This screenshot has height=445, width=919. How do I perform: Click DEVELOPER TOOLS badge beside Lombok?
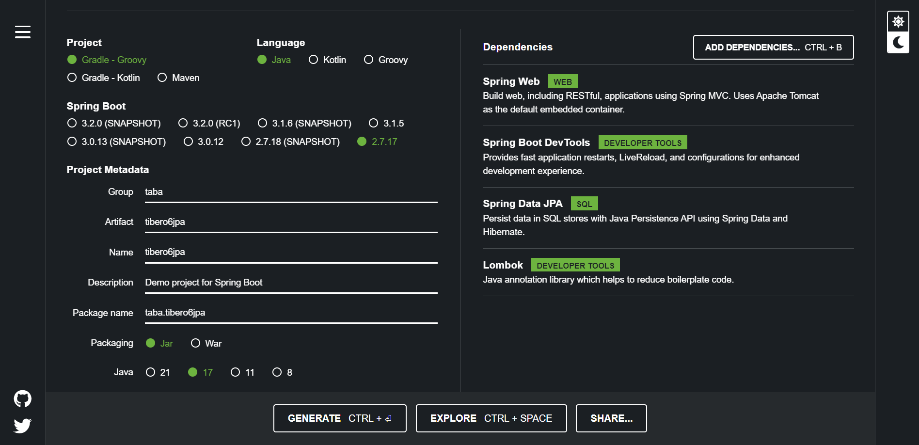point(575,265)
